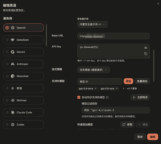This screenshot has width=161, height=144.
Task: Click the 立即同步 button
Action: click(140, 97)
